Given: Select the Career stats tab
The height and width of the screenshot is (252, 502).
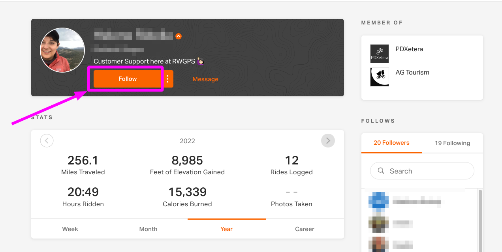Looking at the screenshot, I should (x=305, y=229).
